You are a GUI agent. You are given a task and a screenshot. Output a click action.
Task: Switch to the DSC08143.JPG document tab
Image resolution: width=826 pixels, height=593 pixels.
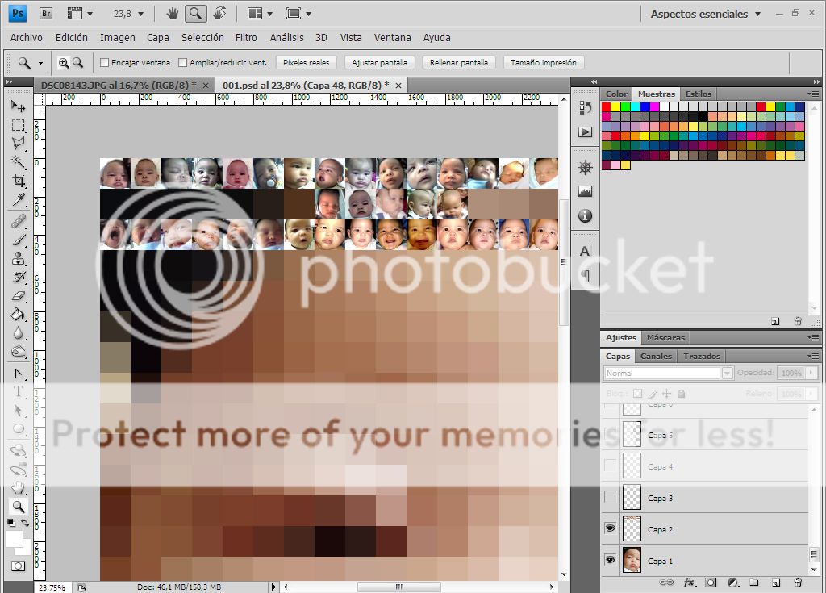point(119,85)
